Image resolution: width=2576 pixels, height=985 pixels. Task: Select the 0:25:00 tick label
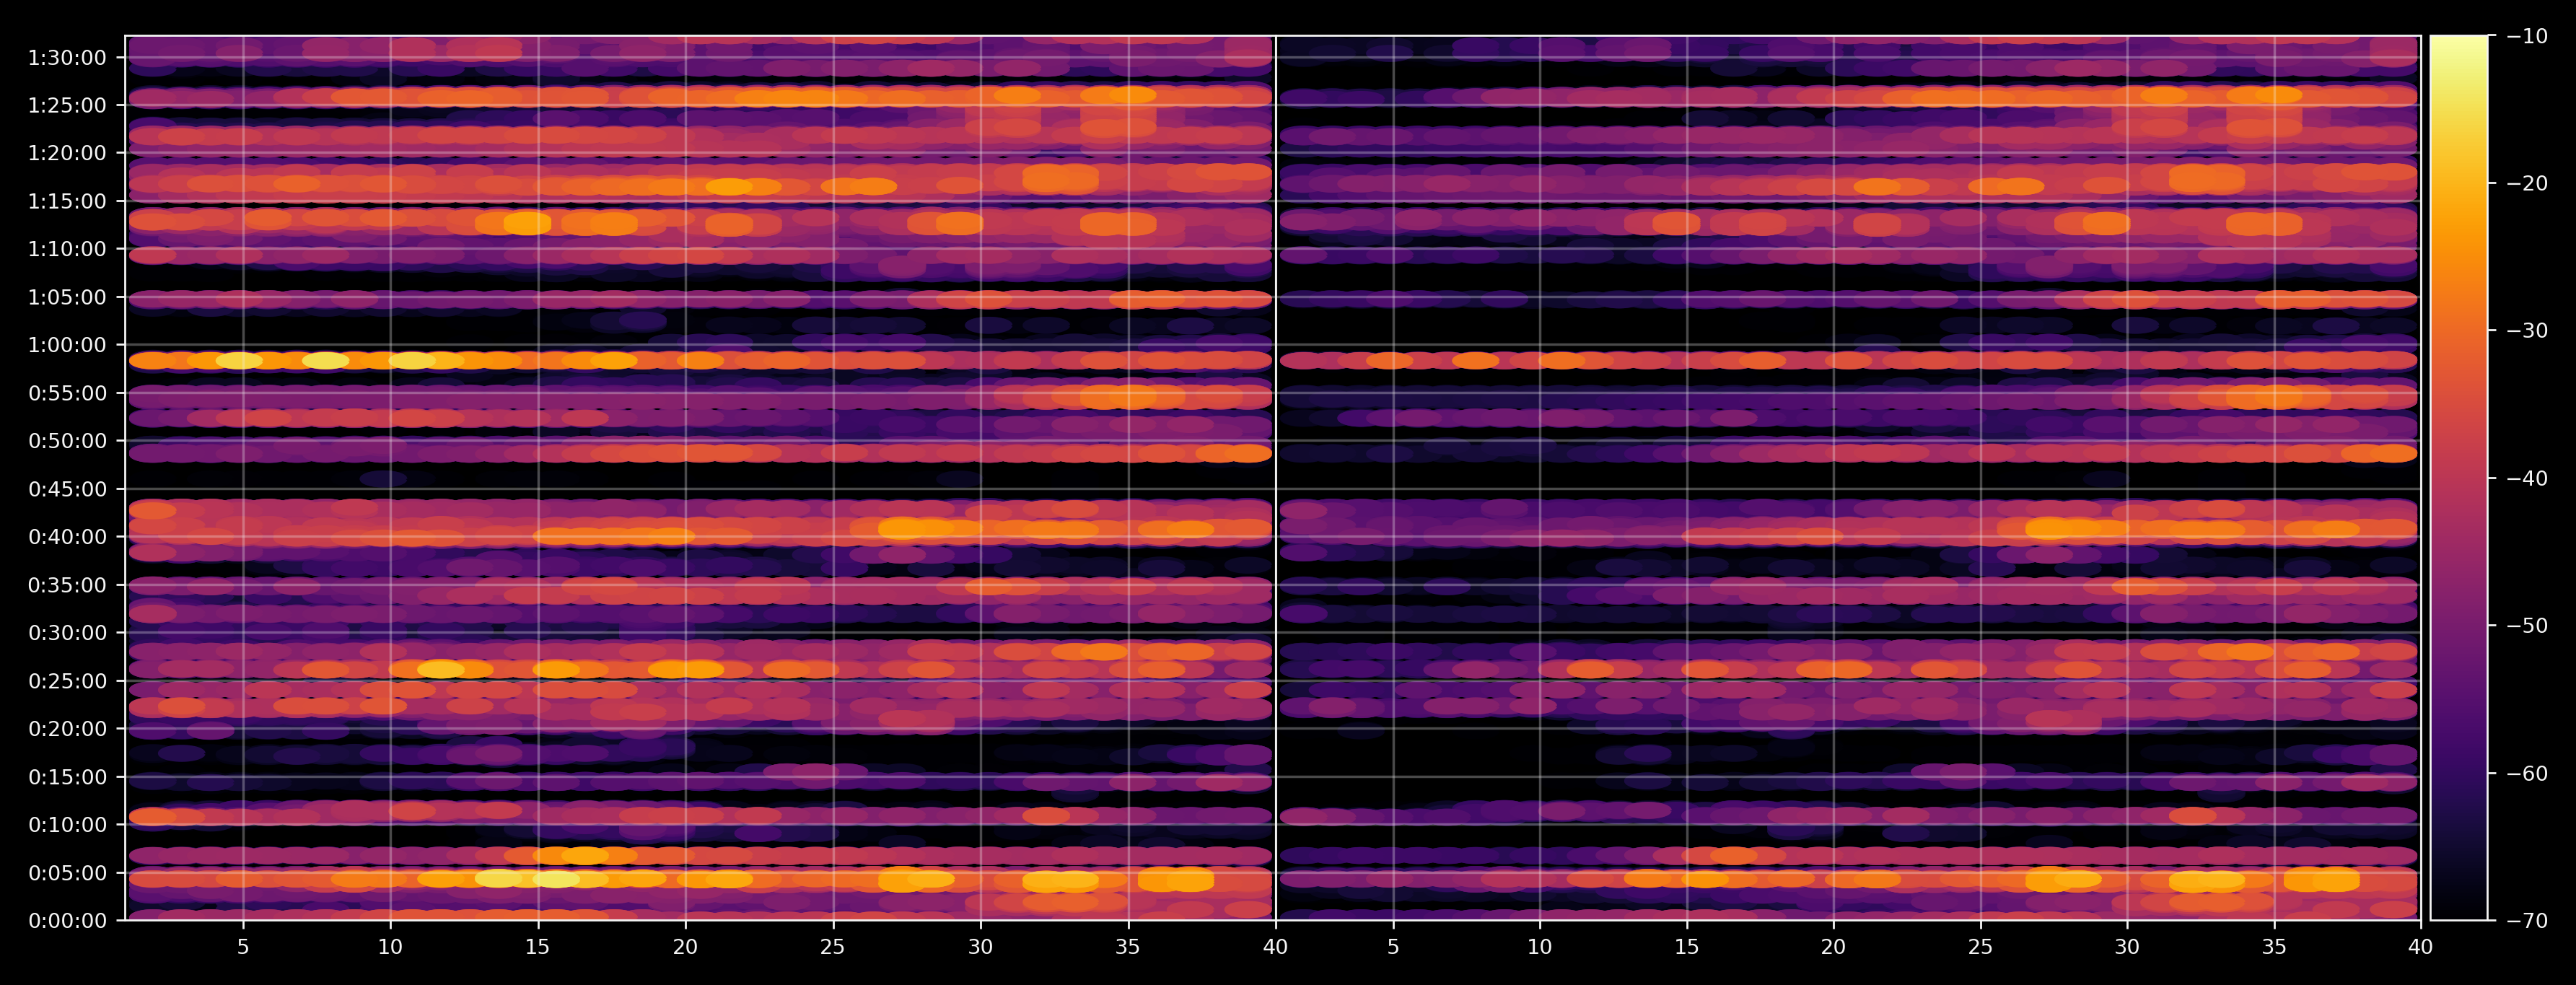(67, 681)
